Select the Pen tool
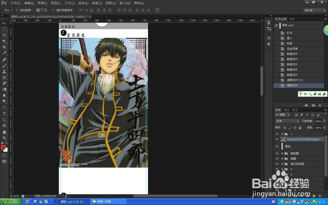The image size is (328, 205). [4, 108]
